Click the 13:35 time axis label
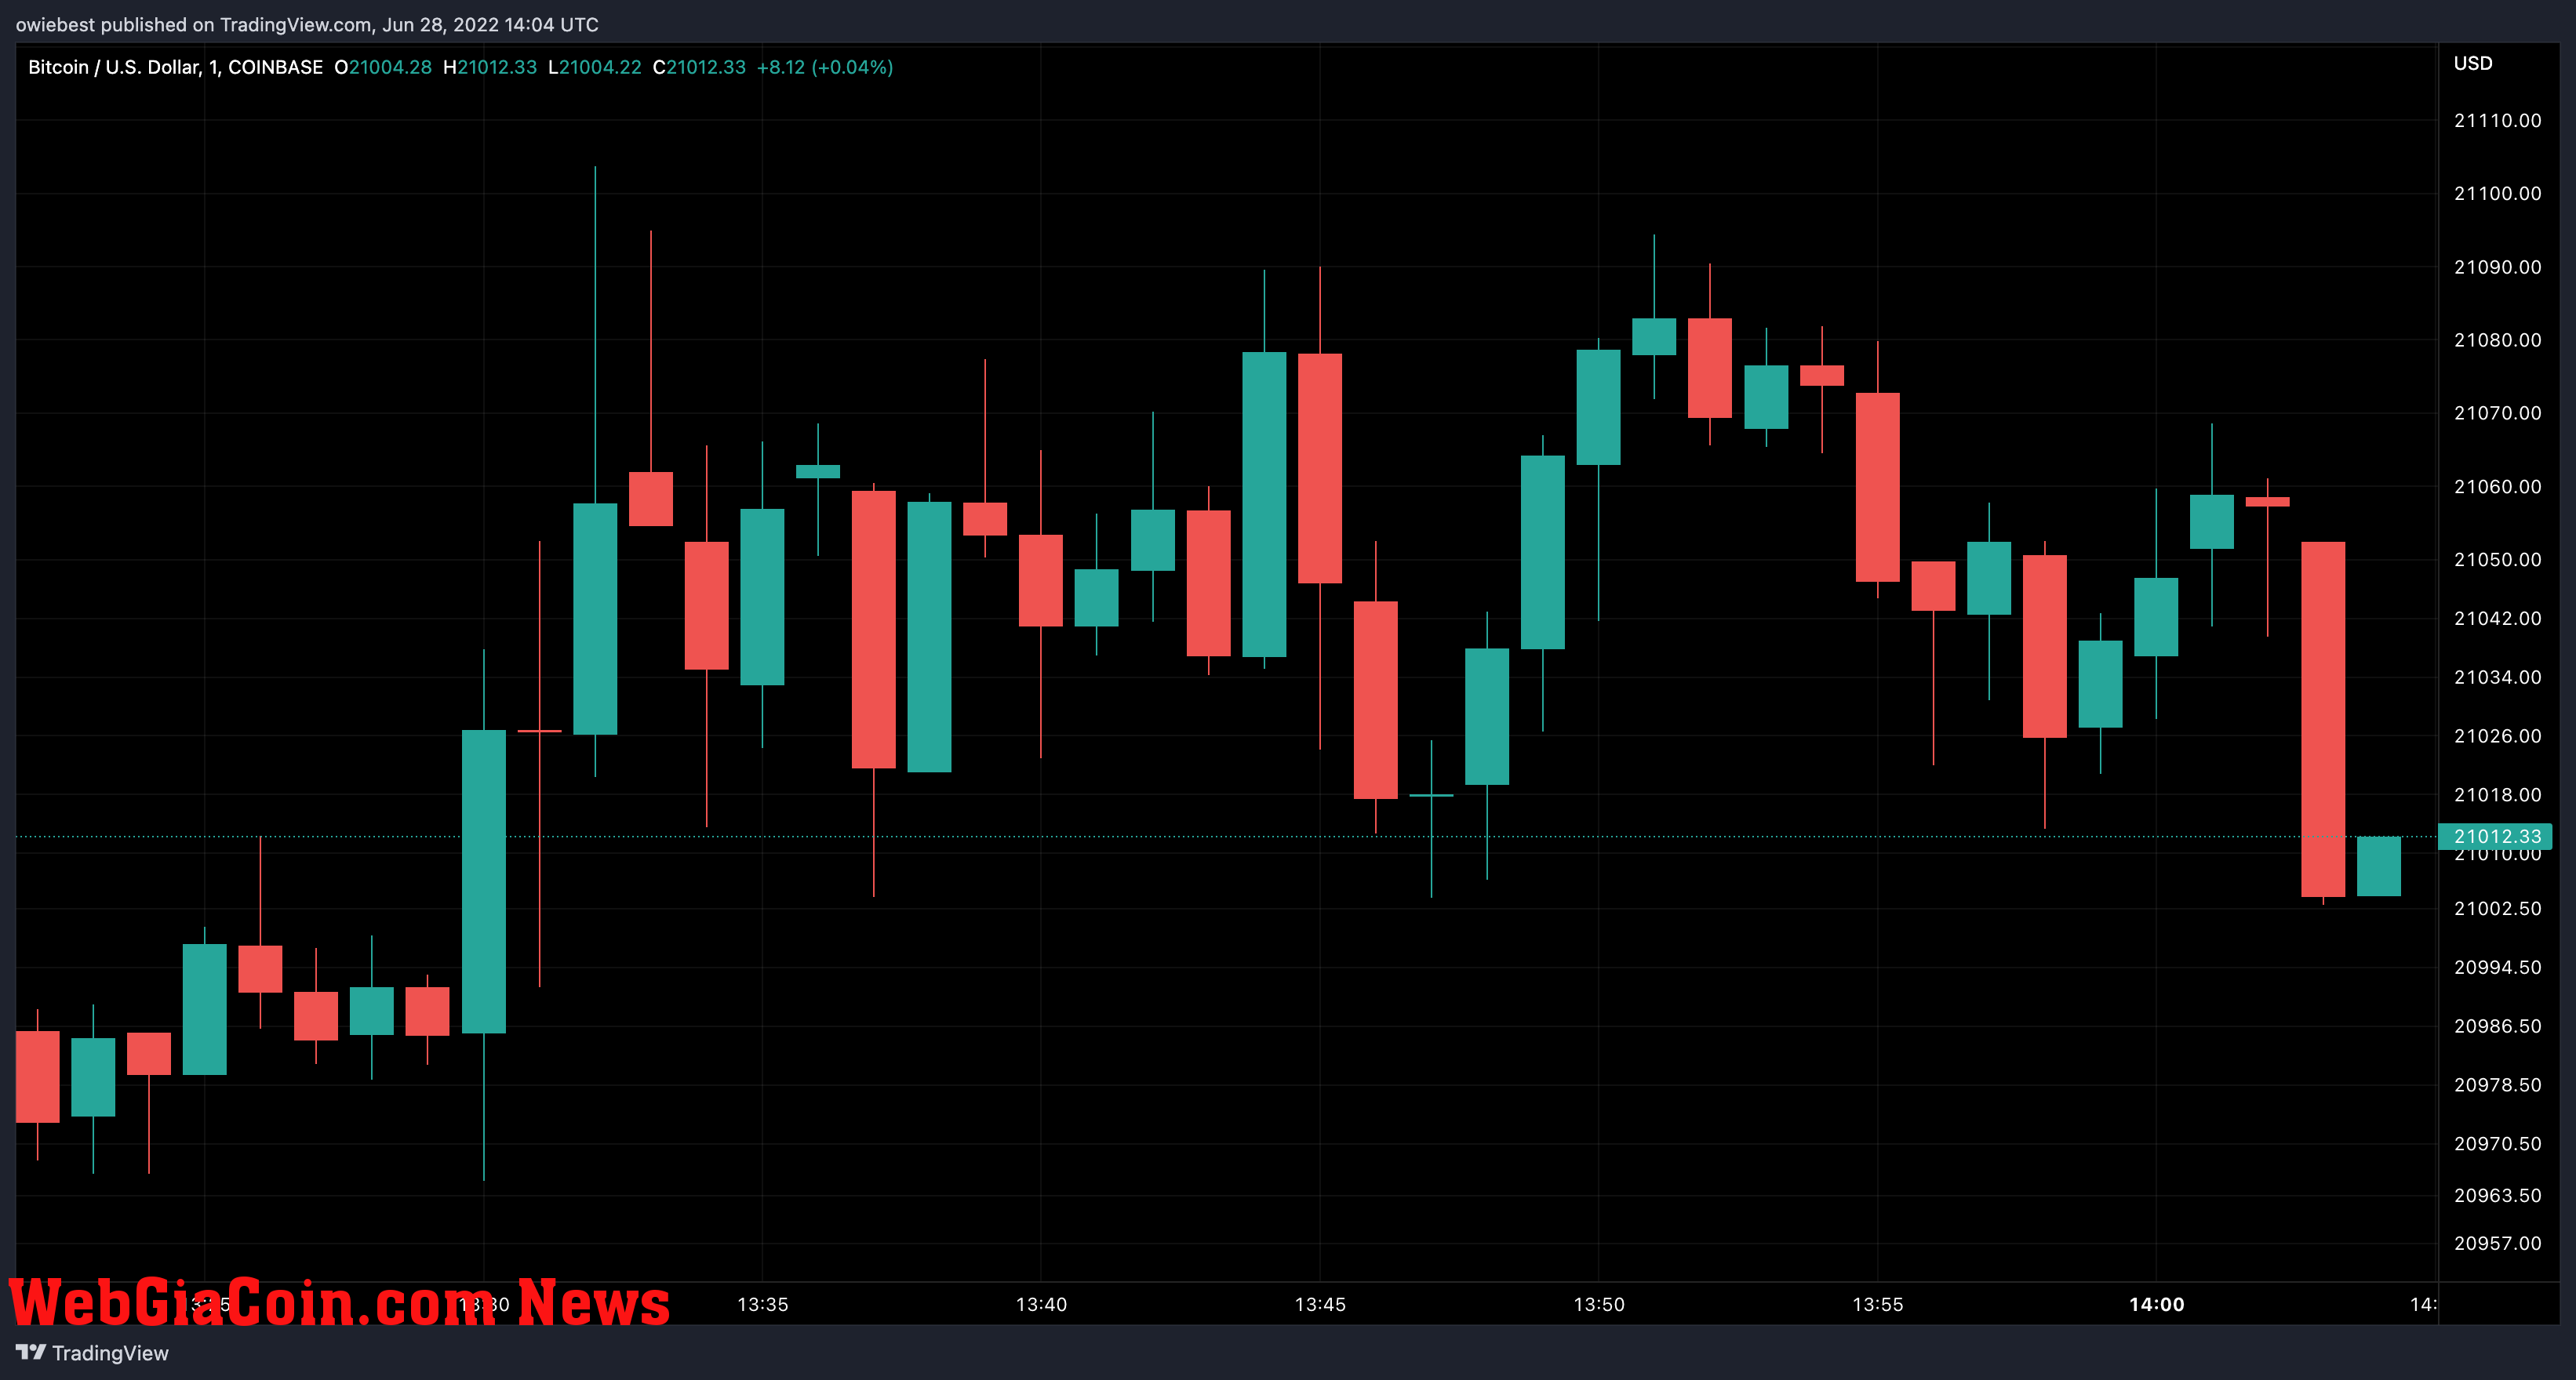 762,1304
